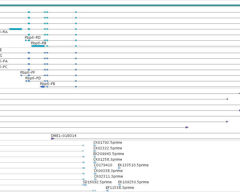Click the EP11538.3prime EST feature glyph
Viewport: 240px width, 192px height.
click(107, 191)
